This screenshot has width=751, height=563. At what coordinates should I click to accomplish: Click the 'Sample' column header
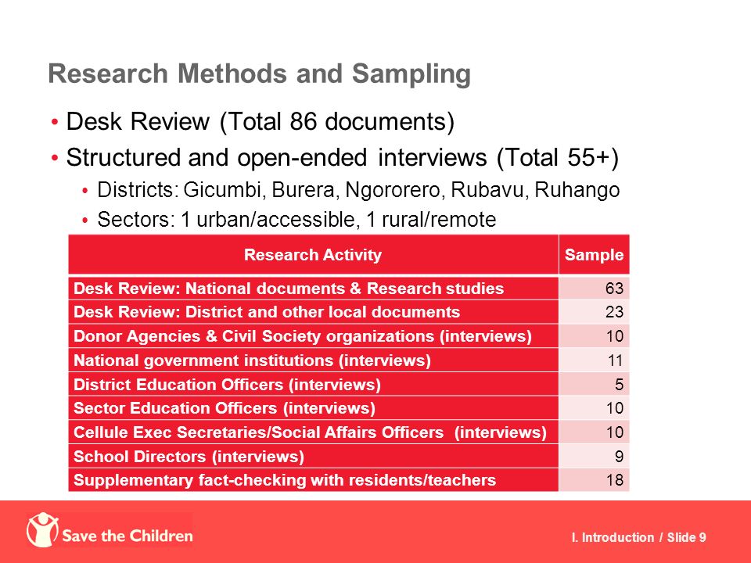[x=594, y=255]
